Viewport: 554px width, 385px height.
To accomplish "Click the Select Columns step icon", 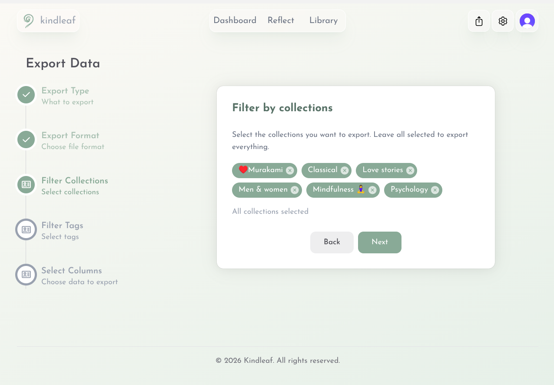I will pyautogui.click(x=26, y=275).
